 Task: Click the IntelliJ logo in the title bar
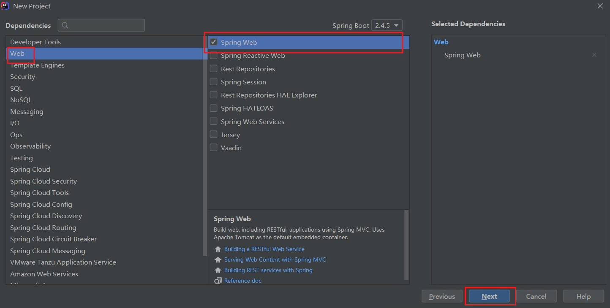[x=5, y=6]
